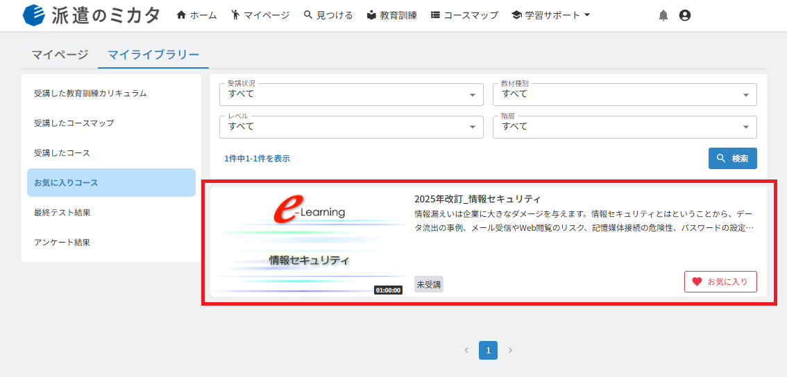787x377 pixels.
Task: Toggle the お気に入り favorite button
Action: coord(720,282)
